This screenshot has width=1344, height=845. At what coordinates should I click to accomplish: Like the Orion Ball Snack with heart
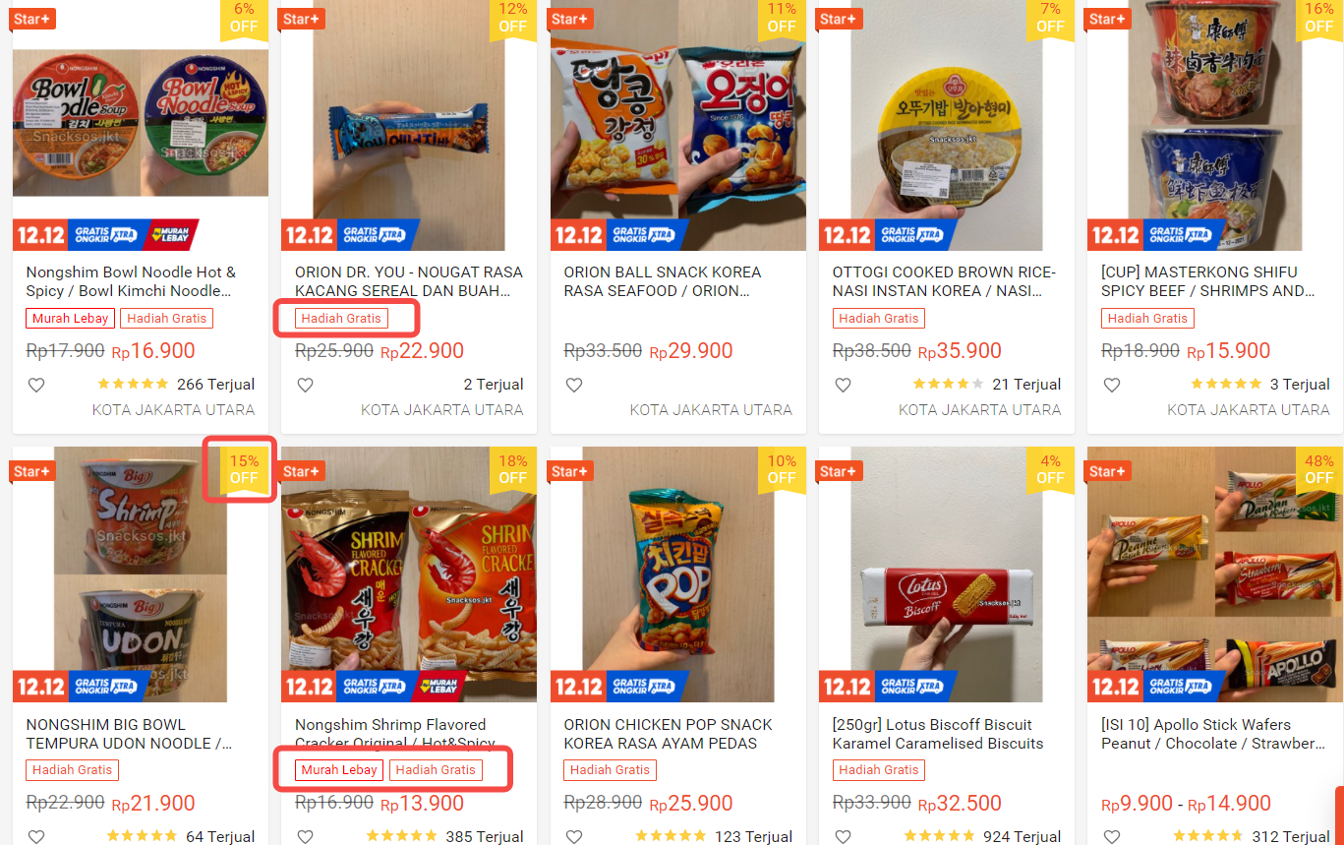point(574,385)
